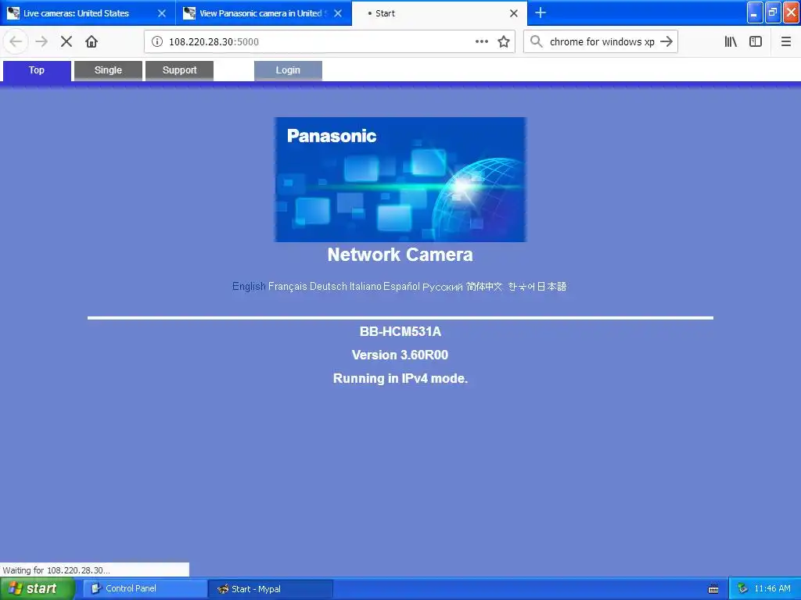Open a new tab with plus button
801x600 pixels.
point(541,12)
